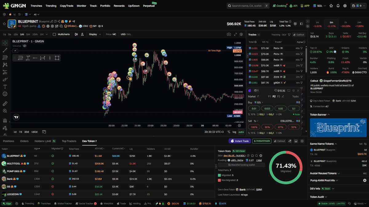Toggle DEV filter in trades panel
The image size is (369, 207).
284,35
